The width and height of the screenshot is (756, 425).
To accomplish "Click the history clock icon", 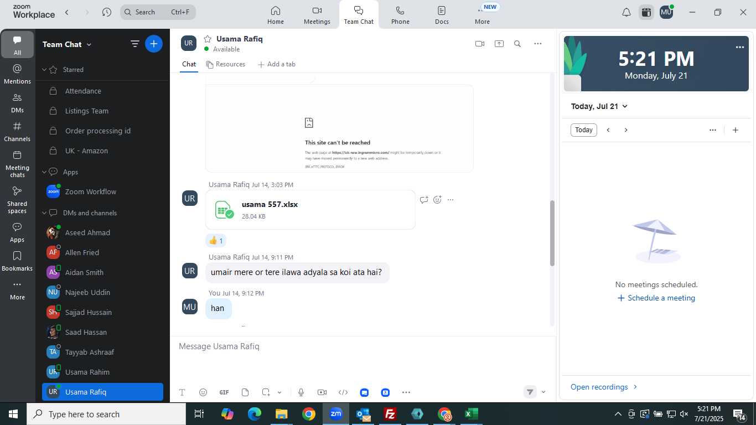I will pyautogui.click(x=107, y=12).
